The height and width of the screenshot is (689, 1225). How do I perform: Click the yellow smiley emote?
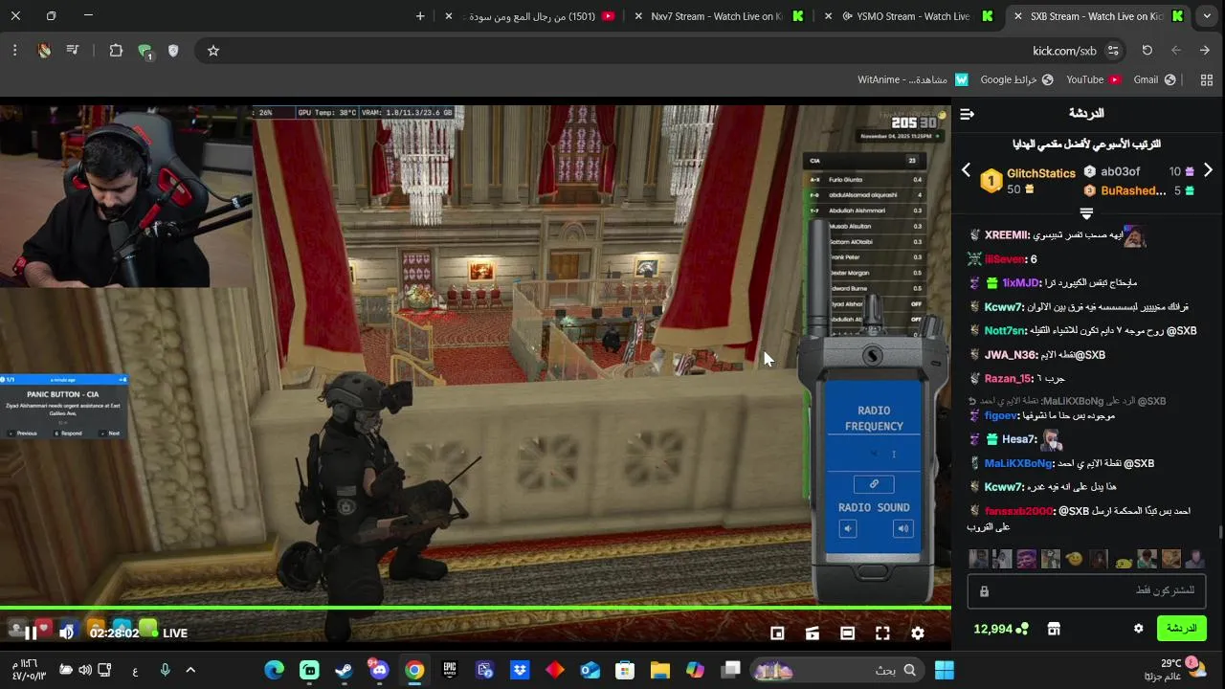tap(1075, 559)
